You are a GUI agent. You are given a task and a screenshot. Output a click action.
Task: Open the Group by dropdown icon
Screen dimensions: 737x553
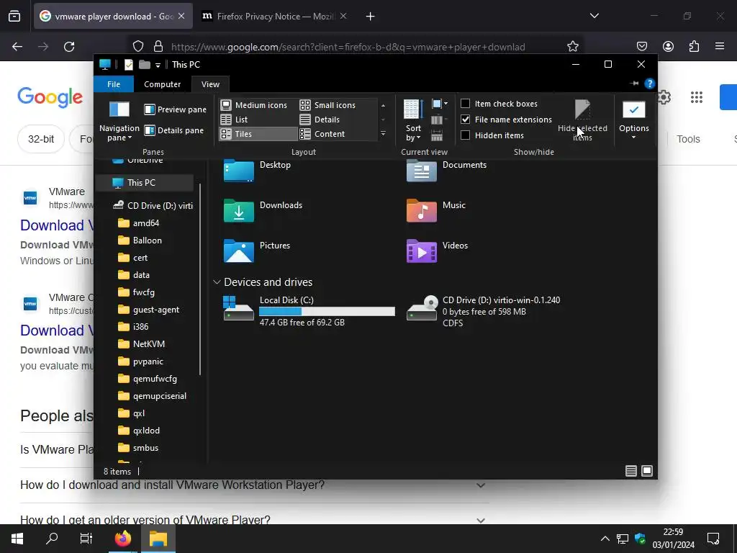(x=440, y=104)
